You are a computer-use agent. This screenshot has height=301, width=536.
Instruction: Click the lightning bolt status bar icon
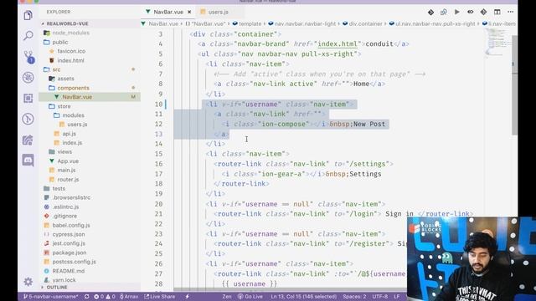(188, 297)
